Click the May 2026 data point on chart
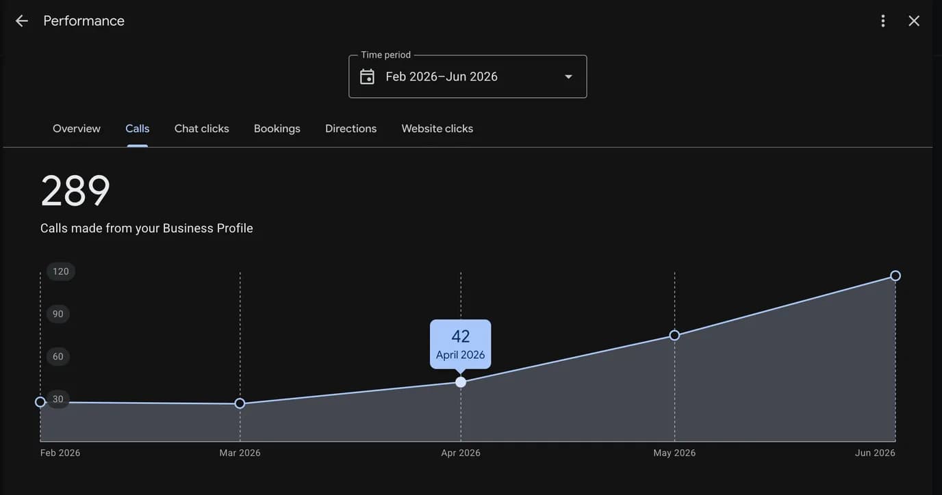942x495 pixels. 674,335
